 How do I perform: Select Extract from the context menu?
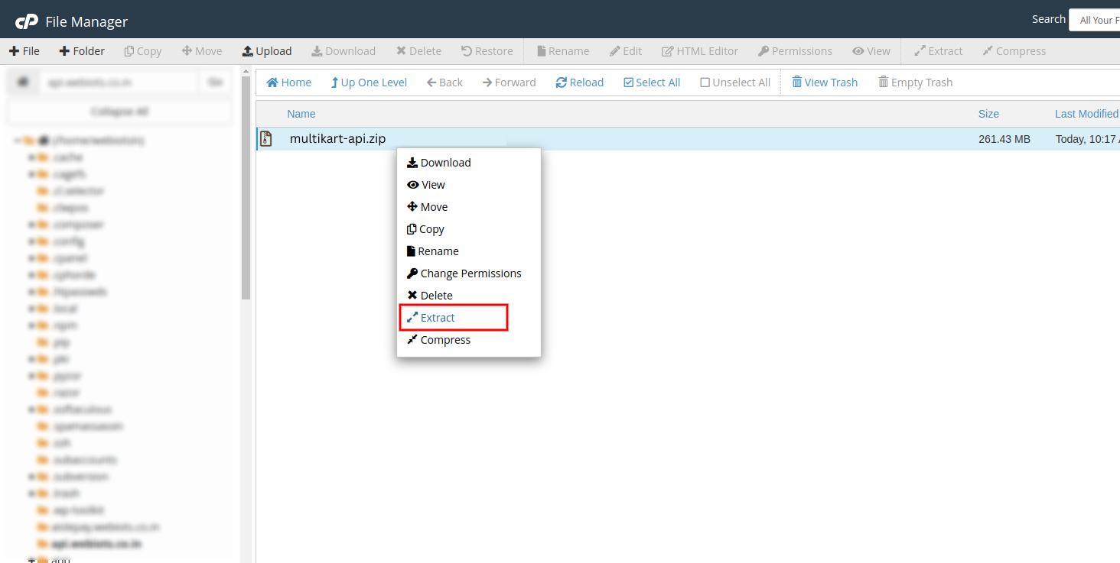438,318
